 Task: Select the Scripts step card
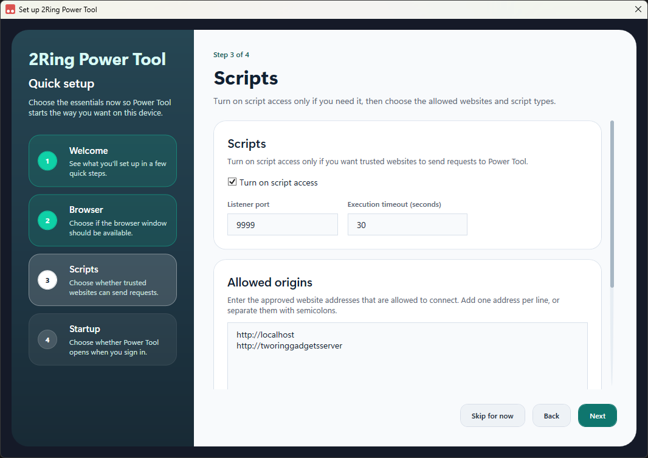[x=103, y=280]
